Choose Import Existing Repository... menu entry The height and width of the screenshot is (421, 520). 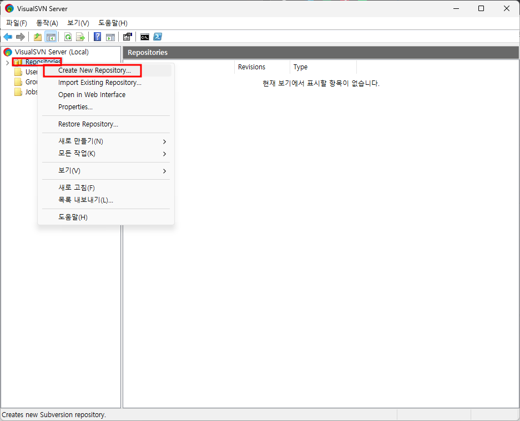[x=106, y=83]
